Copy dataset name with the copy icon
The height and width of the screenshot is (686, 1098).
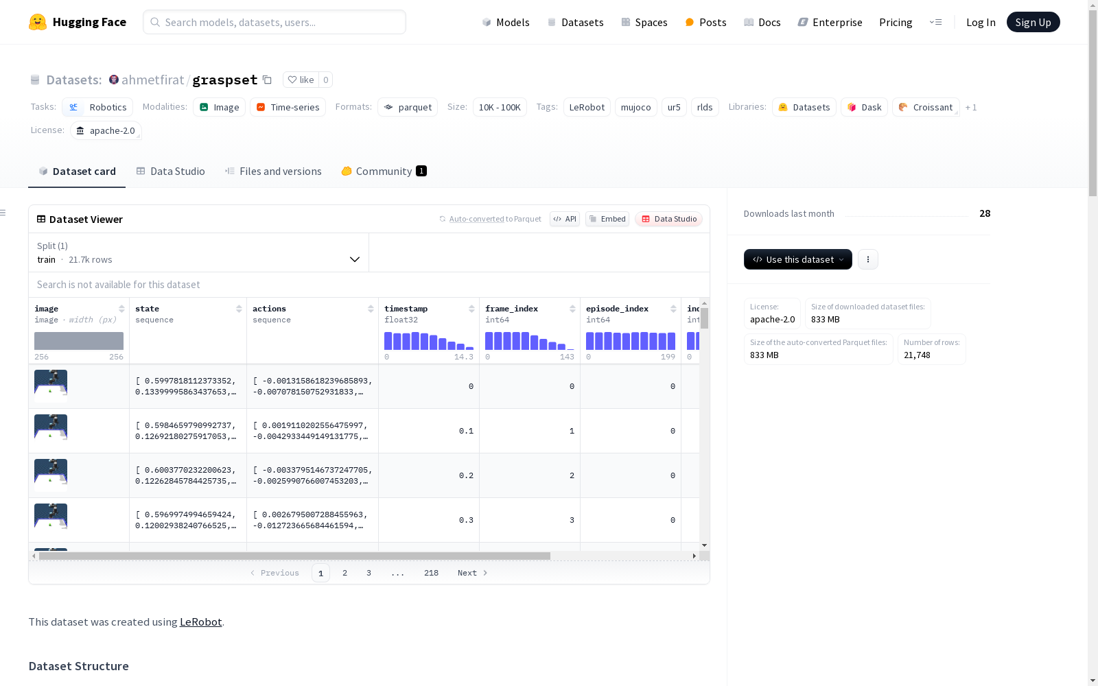tap(267, 80)
